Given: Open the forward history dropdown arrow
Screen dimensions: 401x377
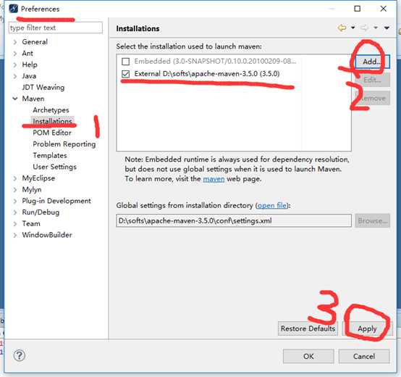Looking at the screenshot, I should coord(376,28).
